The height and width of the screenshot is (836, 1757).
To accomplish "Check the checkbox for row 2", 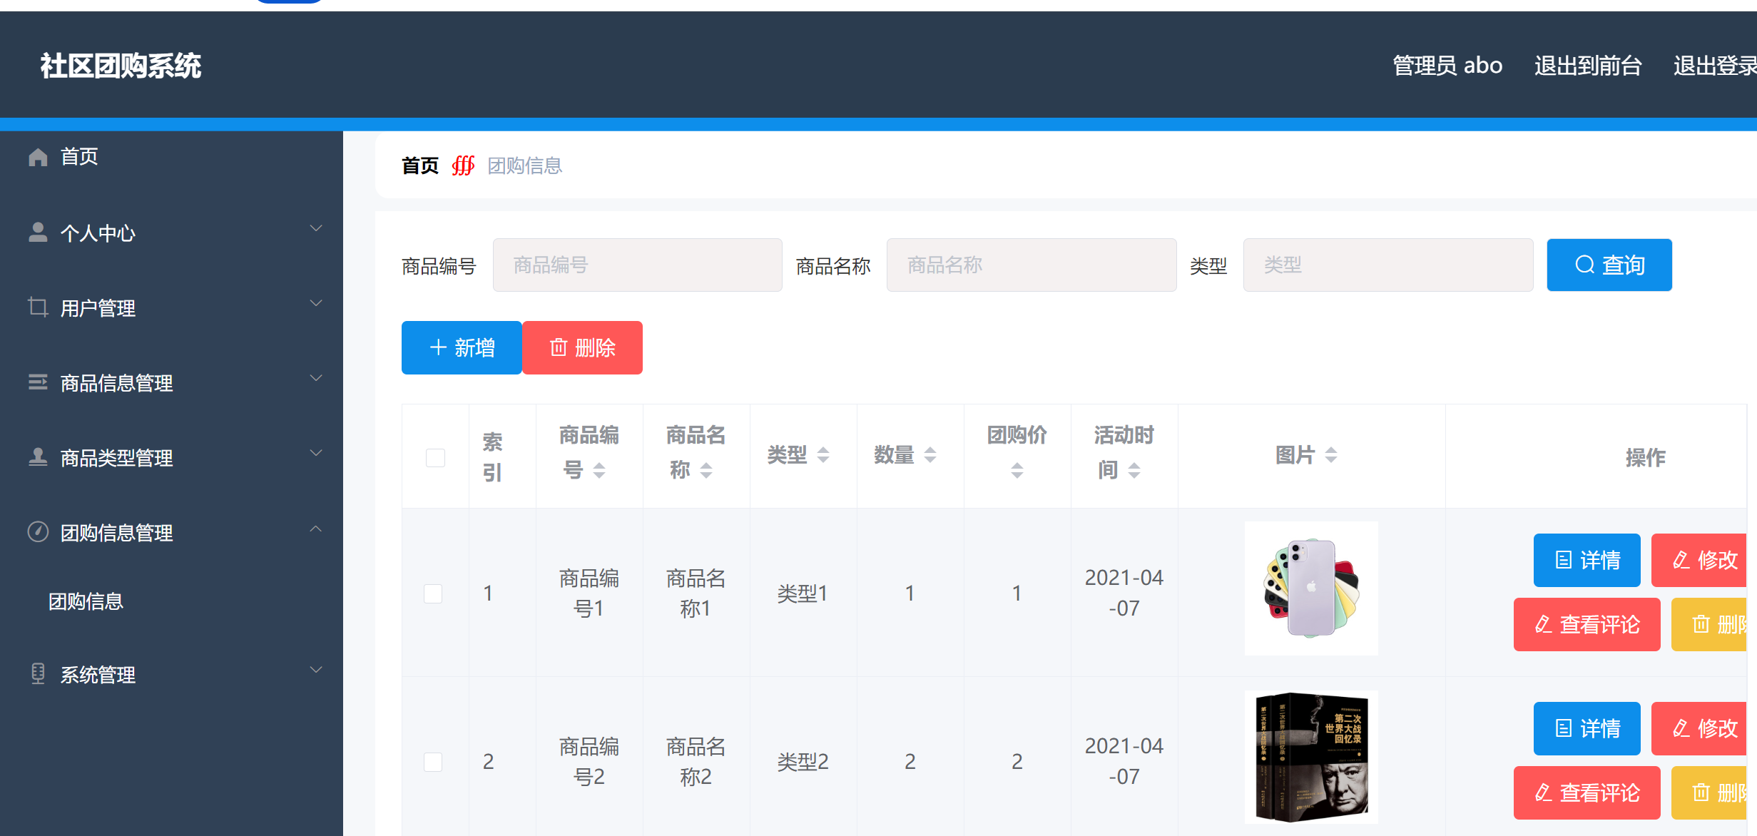I will (433, 762).
